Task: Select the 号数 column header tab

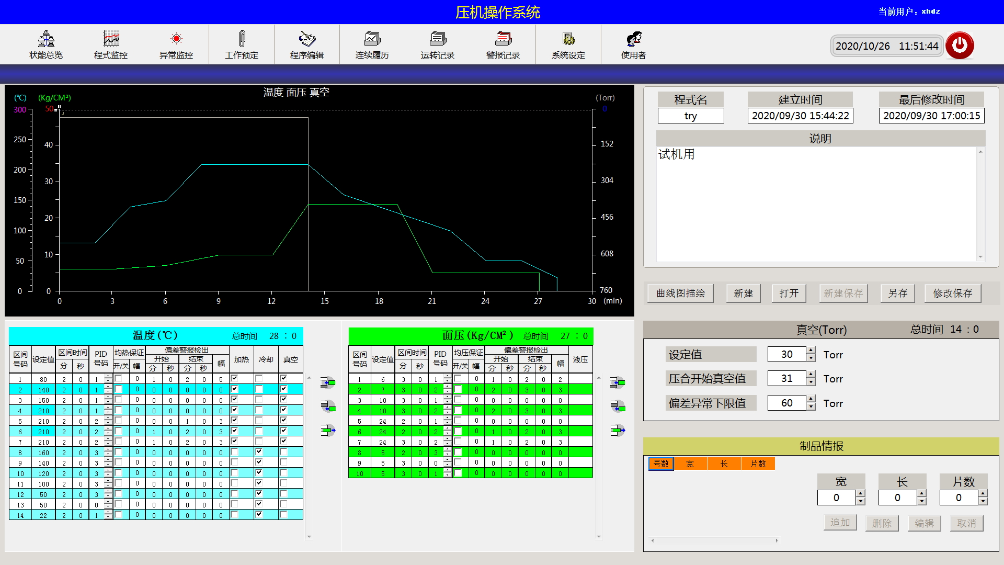Action: pos(661,464)
